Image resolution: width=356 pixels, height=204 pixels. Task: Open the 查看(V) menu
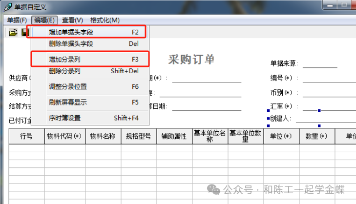point(72,20)
